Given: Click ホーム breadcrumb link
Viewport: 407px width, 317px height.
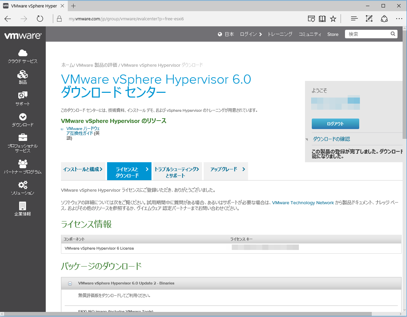Looking at the screenshot, I should click(x=67, y=65).
